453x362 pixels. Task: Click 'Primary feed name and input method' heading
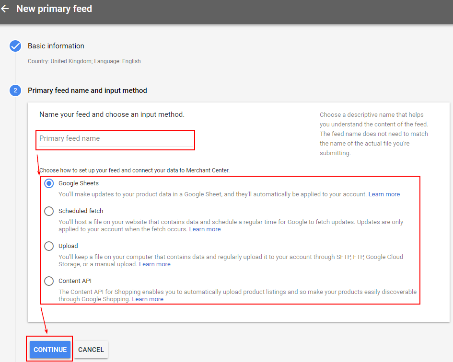point(87,90)
